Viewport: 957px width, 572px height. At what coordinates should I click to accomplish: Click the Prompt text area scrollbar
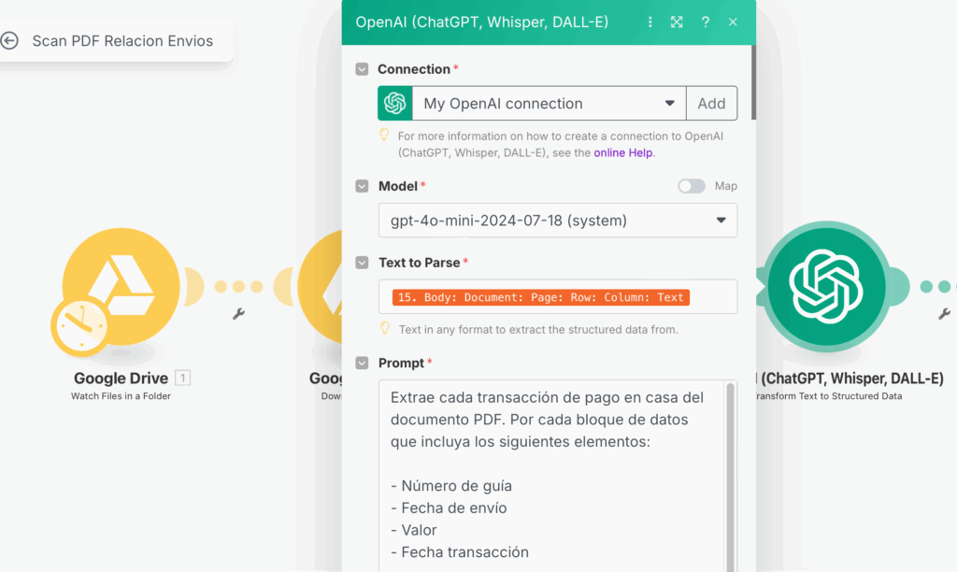click(730, 476)
